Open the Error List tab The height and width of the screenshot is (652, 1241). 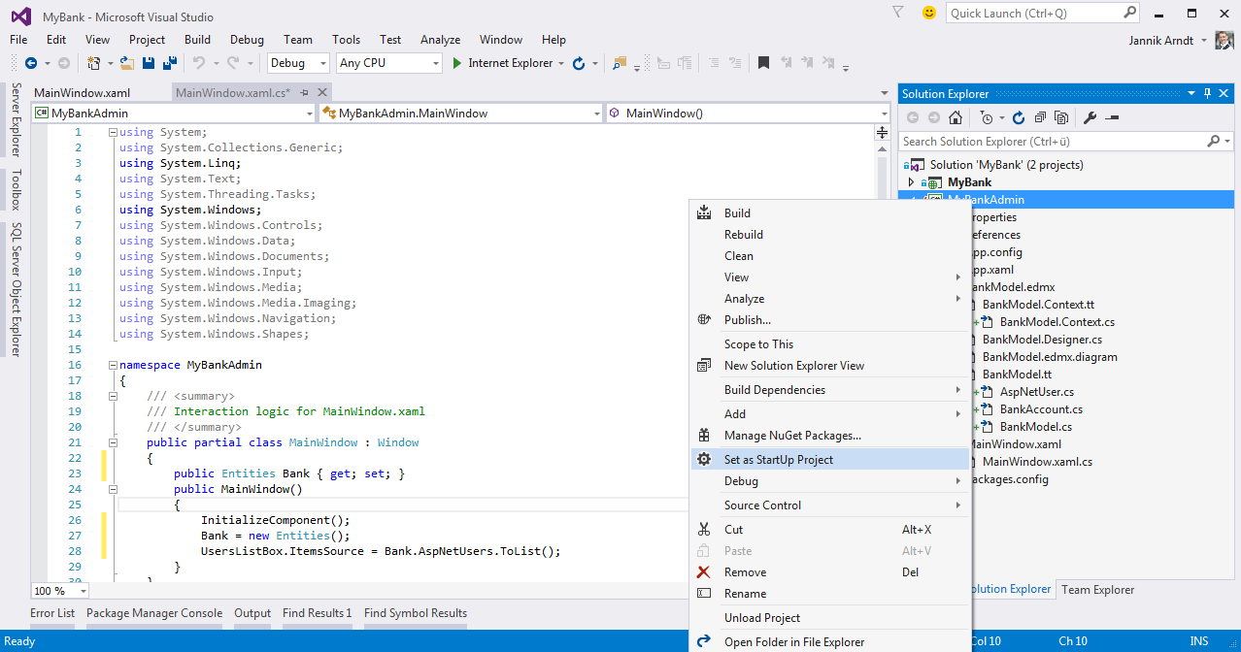point(52,613)
